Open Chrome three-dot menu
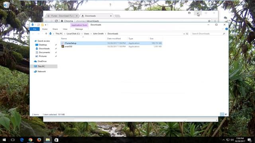 click(x=215, y=21)
